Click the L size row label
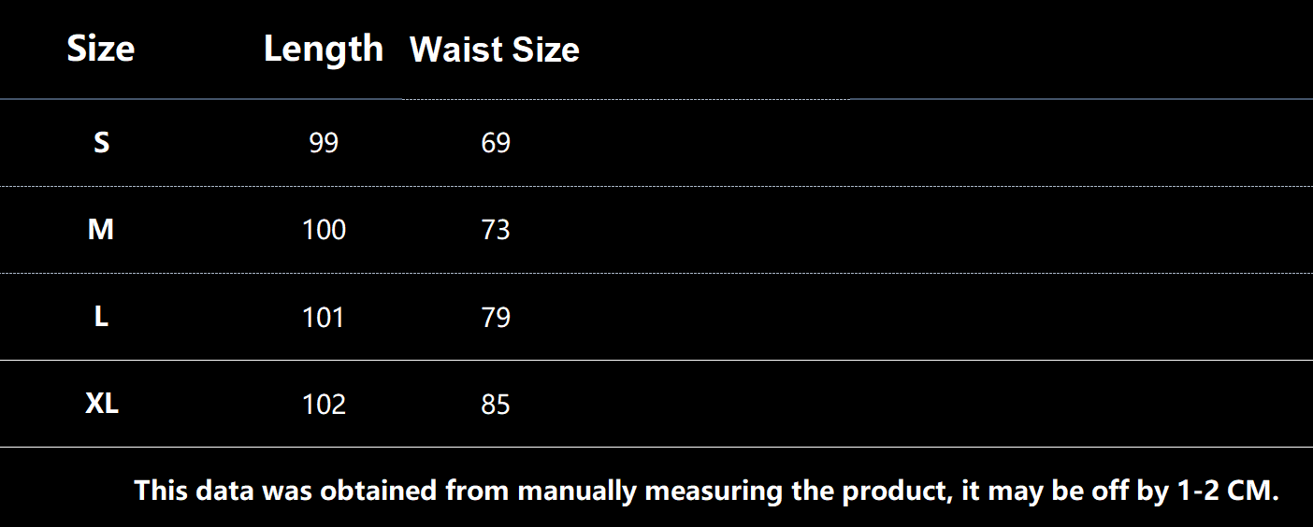The height and width of the screenshot is (527, 1313). 101,318
